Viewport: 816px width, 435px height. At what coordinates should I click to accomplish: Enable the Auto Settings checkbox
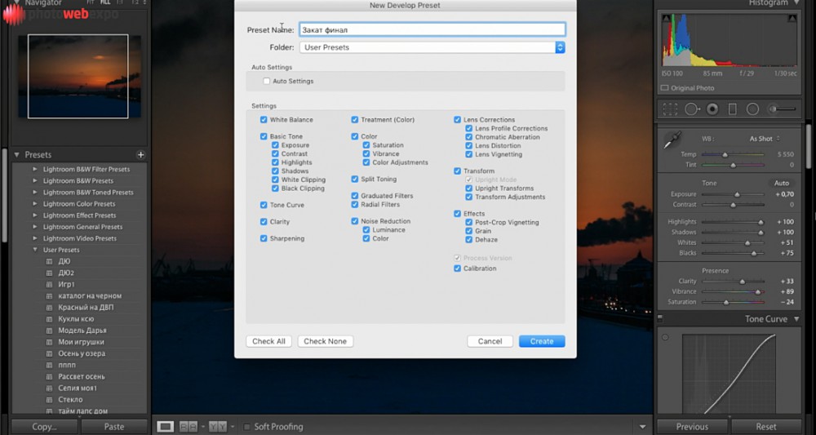(267, 81)
